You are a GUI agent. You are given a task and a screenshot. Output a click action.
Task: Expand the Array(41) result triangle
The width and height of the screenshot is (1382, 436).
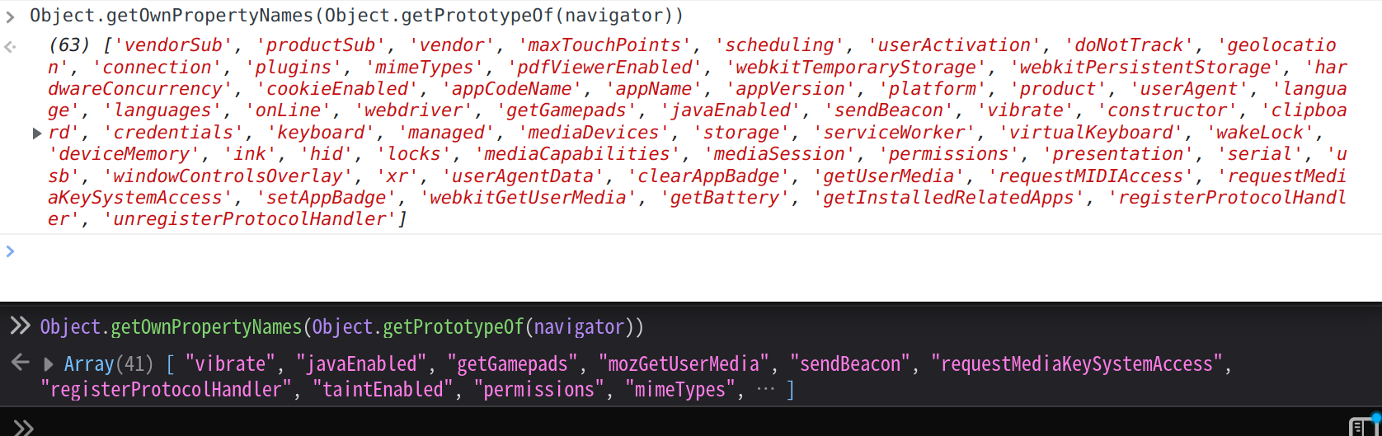pos(49,363)
